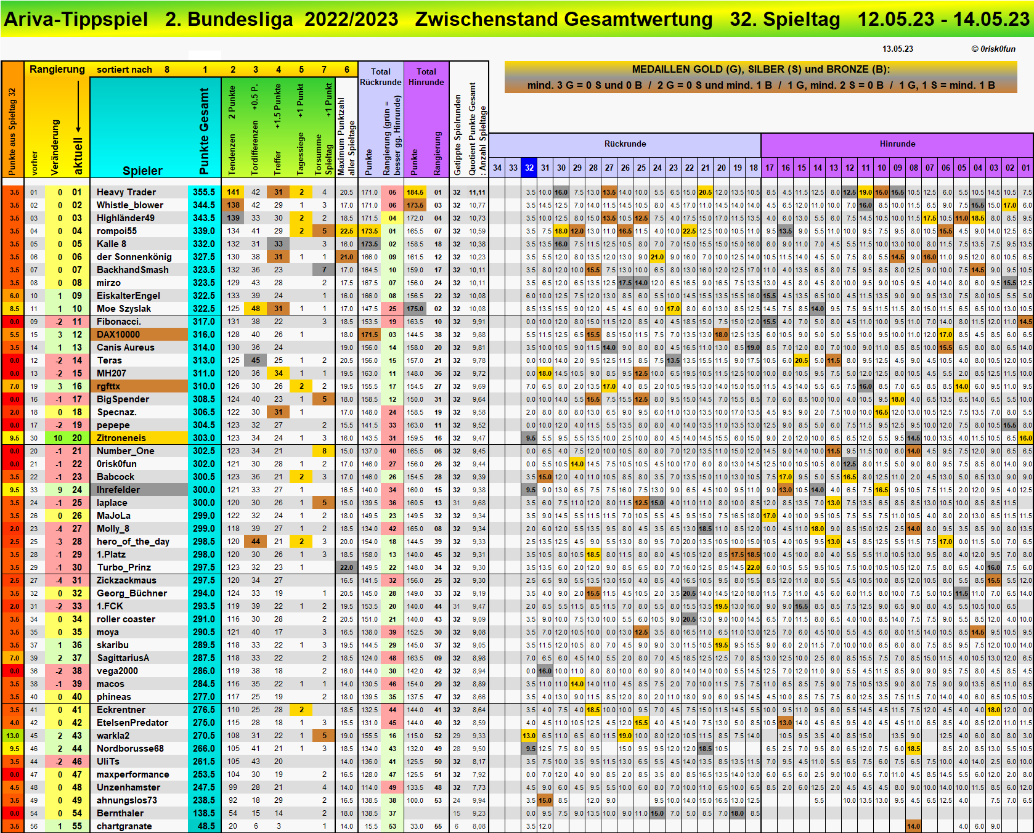Click Eckrentner player name
Viewport: 1034px width, 833px height.
[x=121, y=710]
